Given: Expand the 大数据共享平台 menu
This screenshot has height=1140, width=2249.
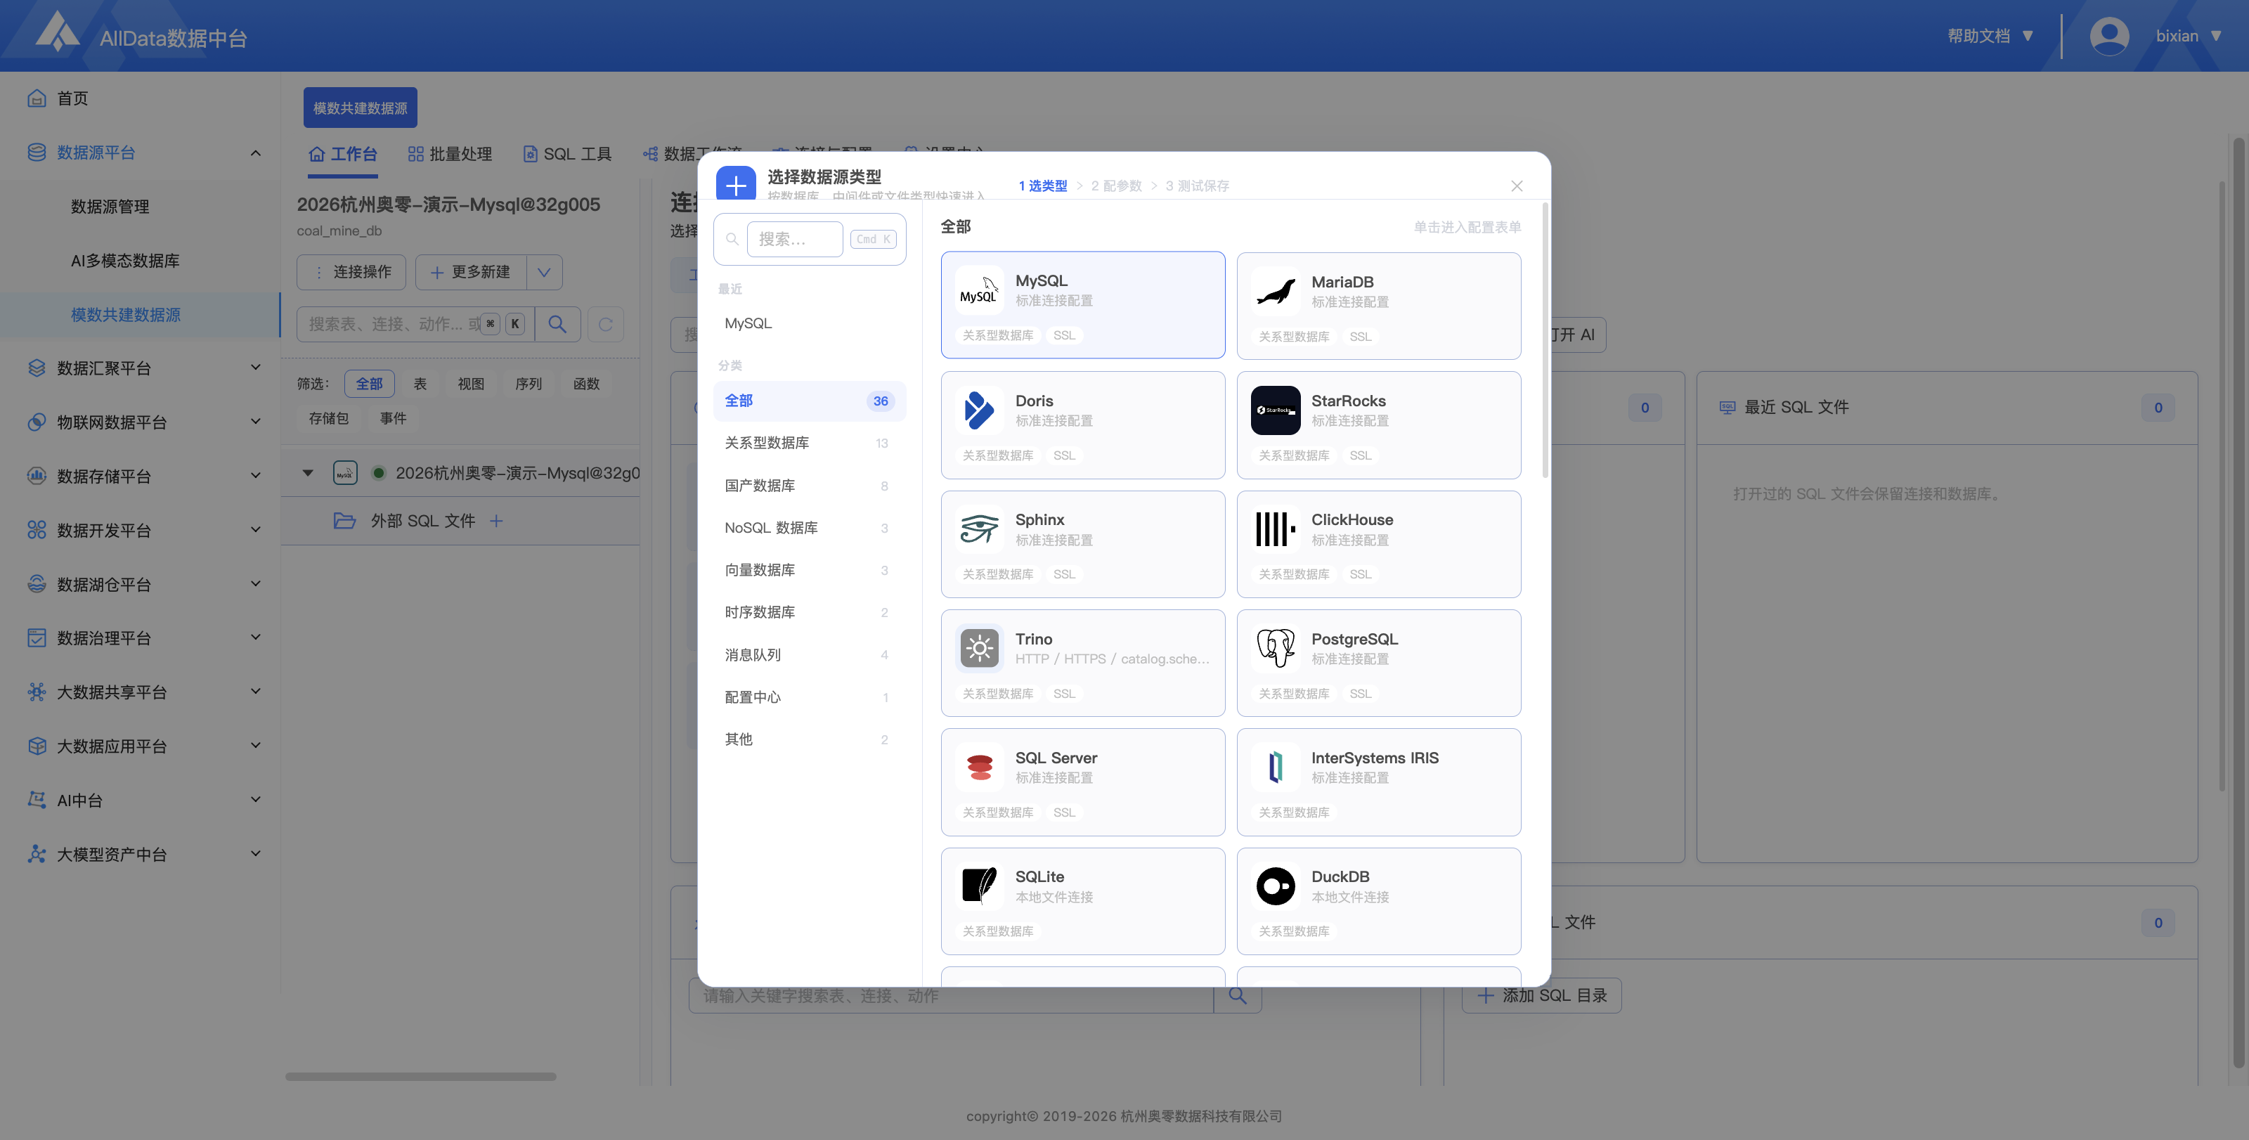Looking at the screenshot, I should [256, 692].
